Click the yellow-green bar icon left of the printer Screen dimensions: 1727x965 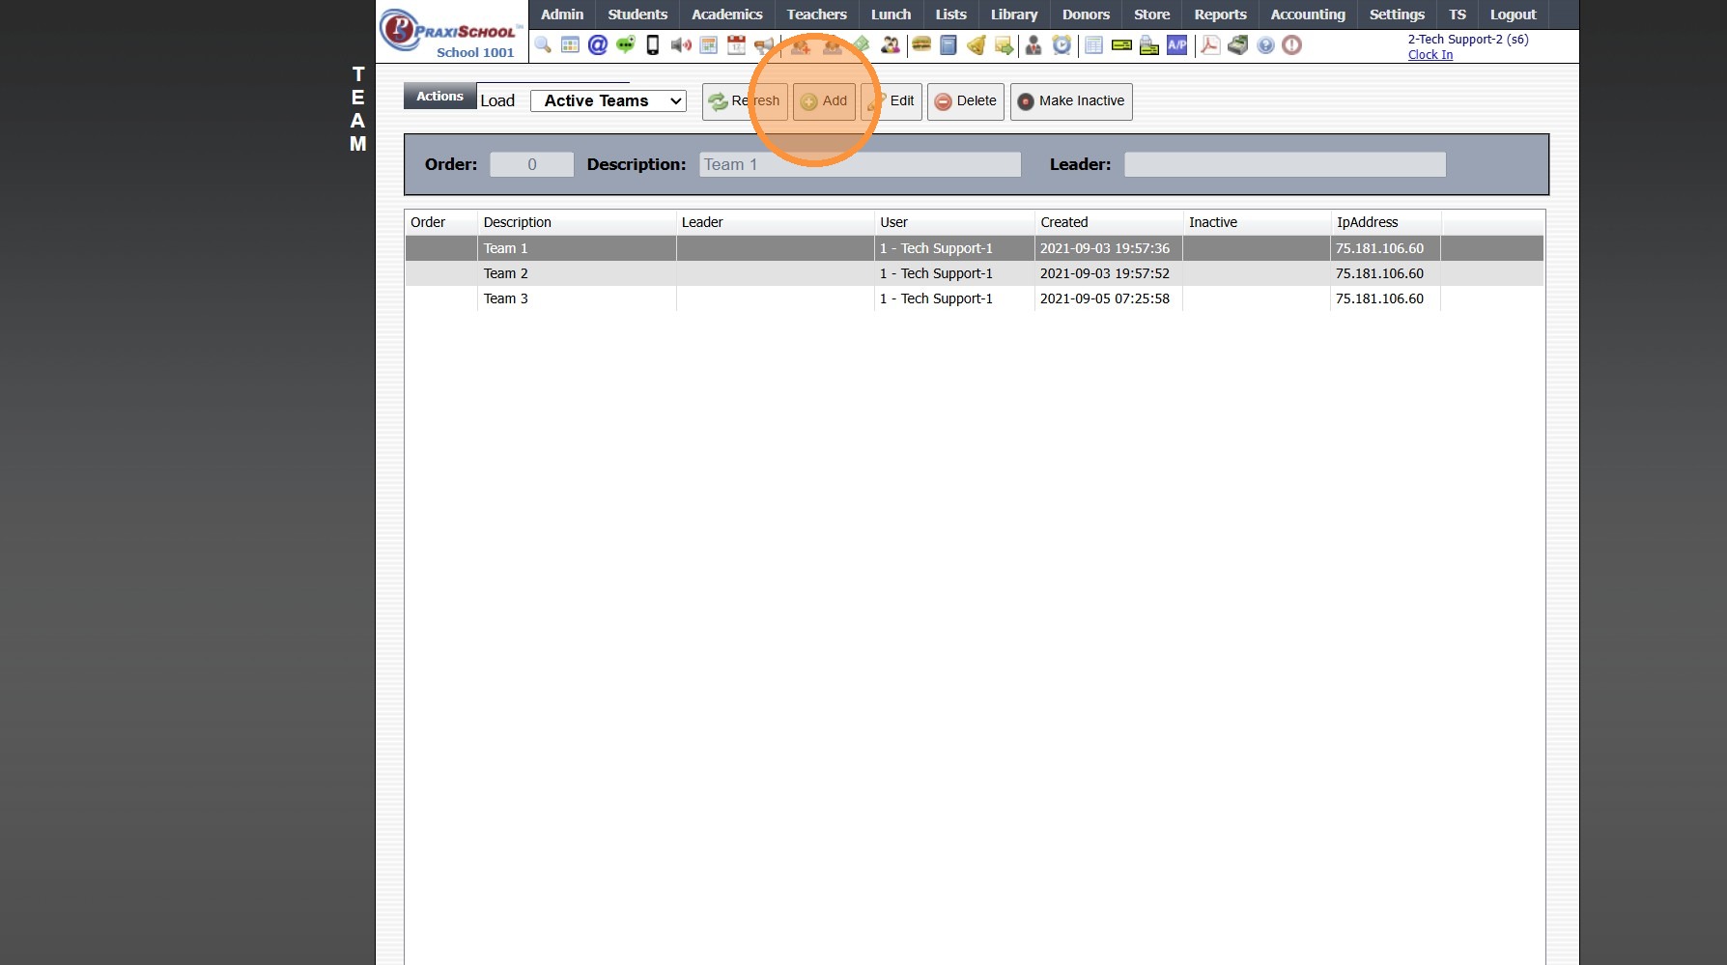pos(1121,45)
